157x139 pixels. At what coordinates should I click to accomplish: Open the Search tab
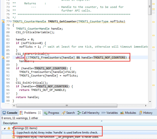tap(68, 113)
